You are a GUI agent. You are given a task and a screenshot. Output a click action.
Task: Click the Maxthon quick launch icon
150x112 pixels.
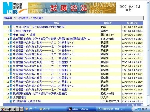coord(31,109)
